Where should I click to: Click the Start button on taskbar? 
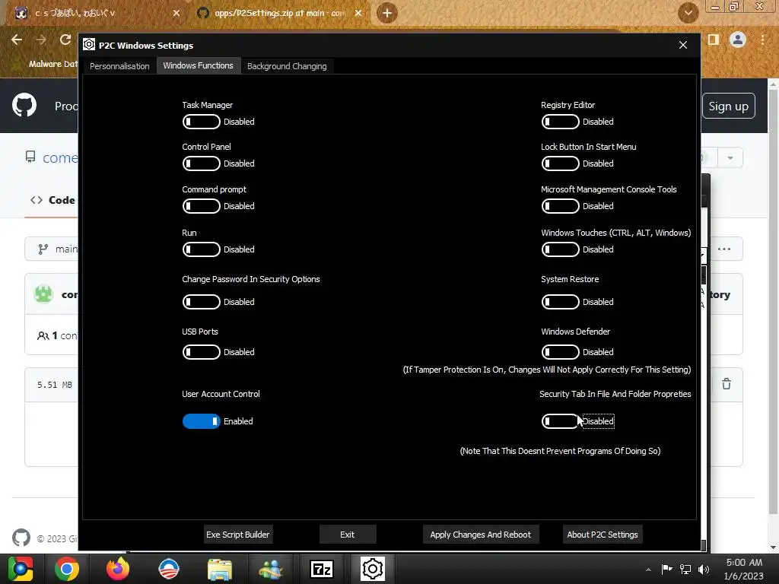[x=20, y=569]
